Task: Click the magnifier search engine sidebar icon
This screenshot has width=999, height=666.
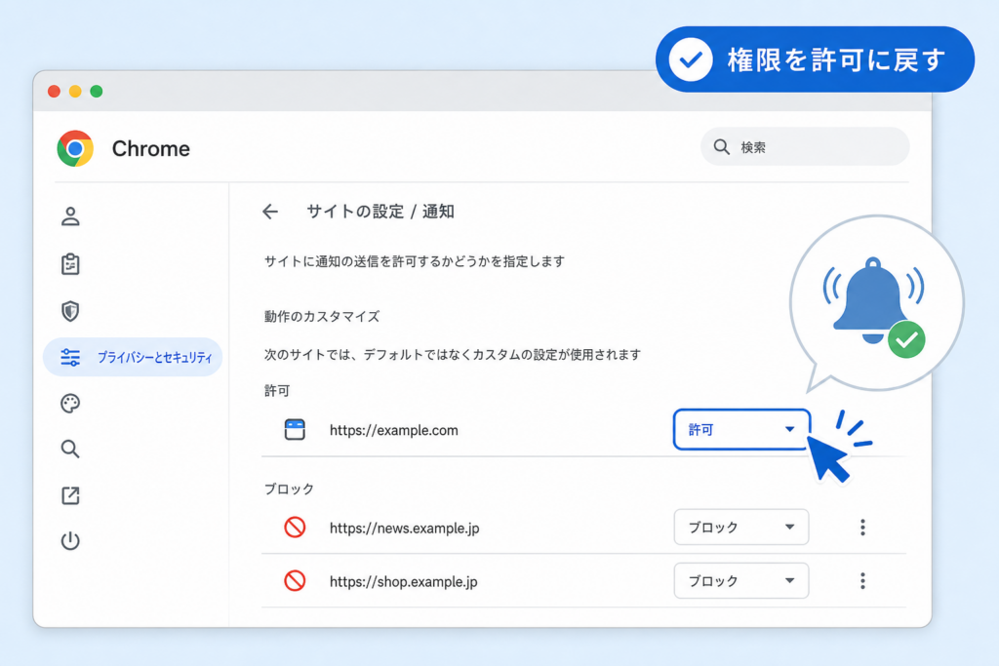Action: [x=70, y=450]
